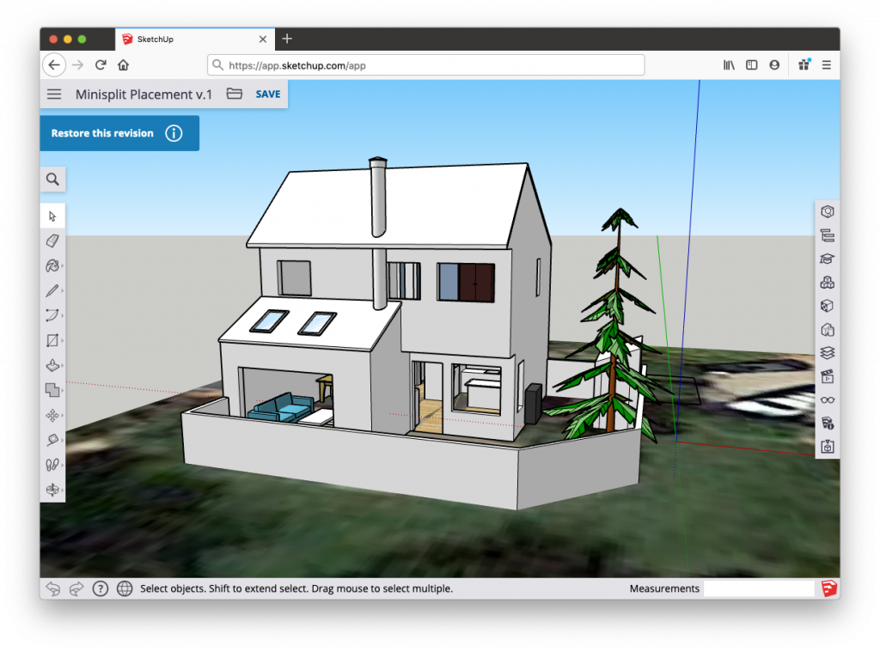Screen dimensions: 880x652
Task: Open a new browser tab
Action: (x=287, y=39)
